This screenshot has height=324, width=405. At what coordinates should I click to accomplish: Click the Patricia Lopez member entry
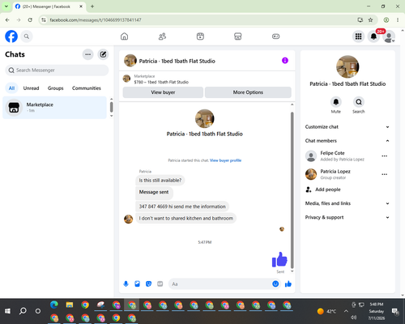pyautogui.click(x=335, y=174)
